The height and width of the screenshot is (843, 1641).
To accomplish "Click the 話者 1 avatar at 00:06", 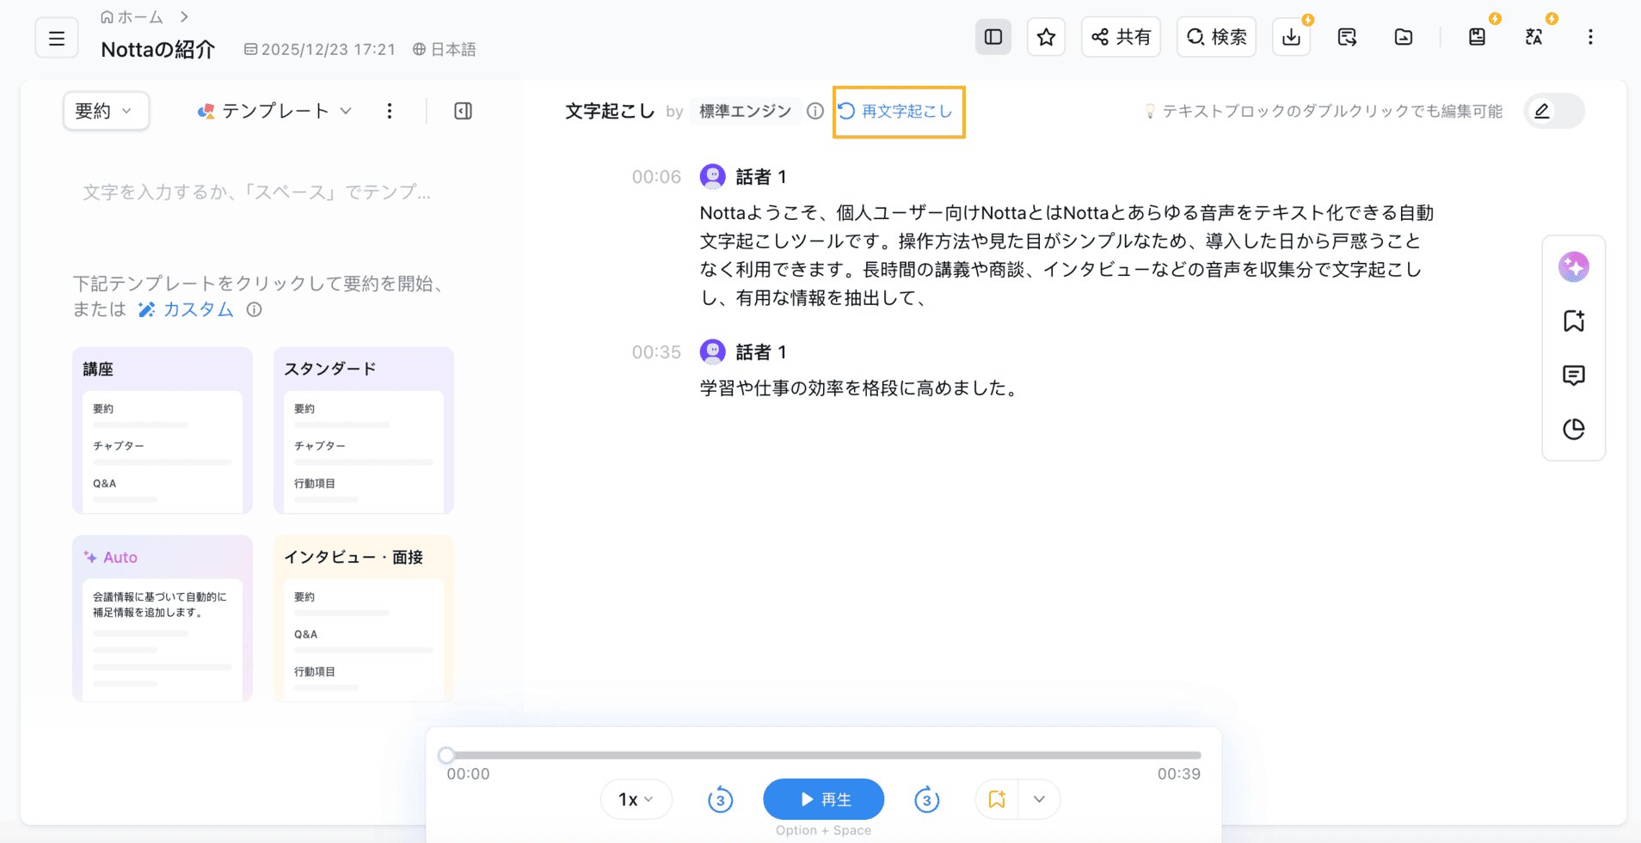I will [713, 176].
